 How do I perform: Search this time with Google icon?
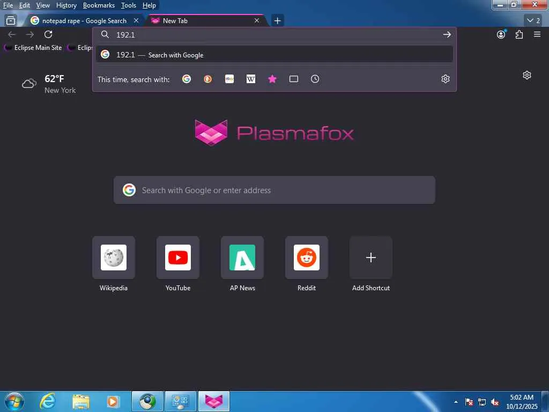click(187, 79)
